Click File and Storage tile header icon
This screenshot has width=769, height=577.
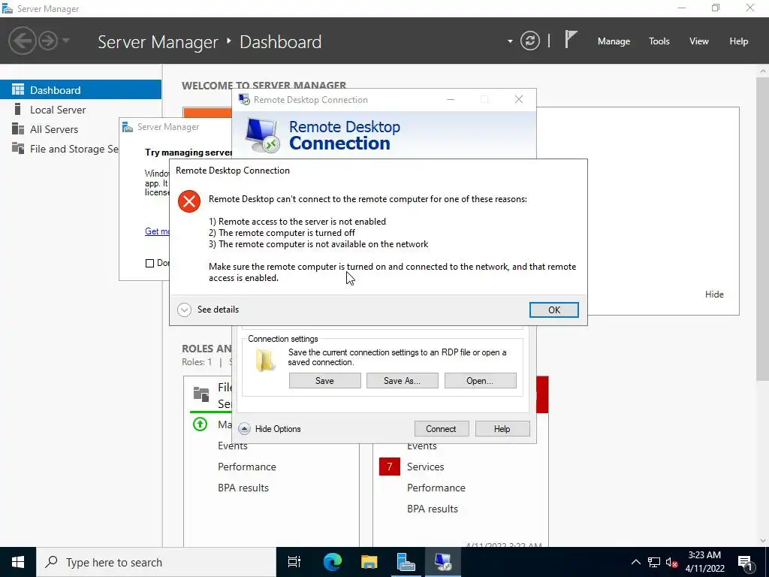coord(201,394)
